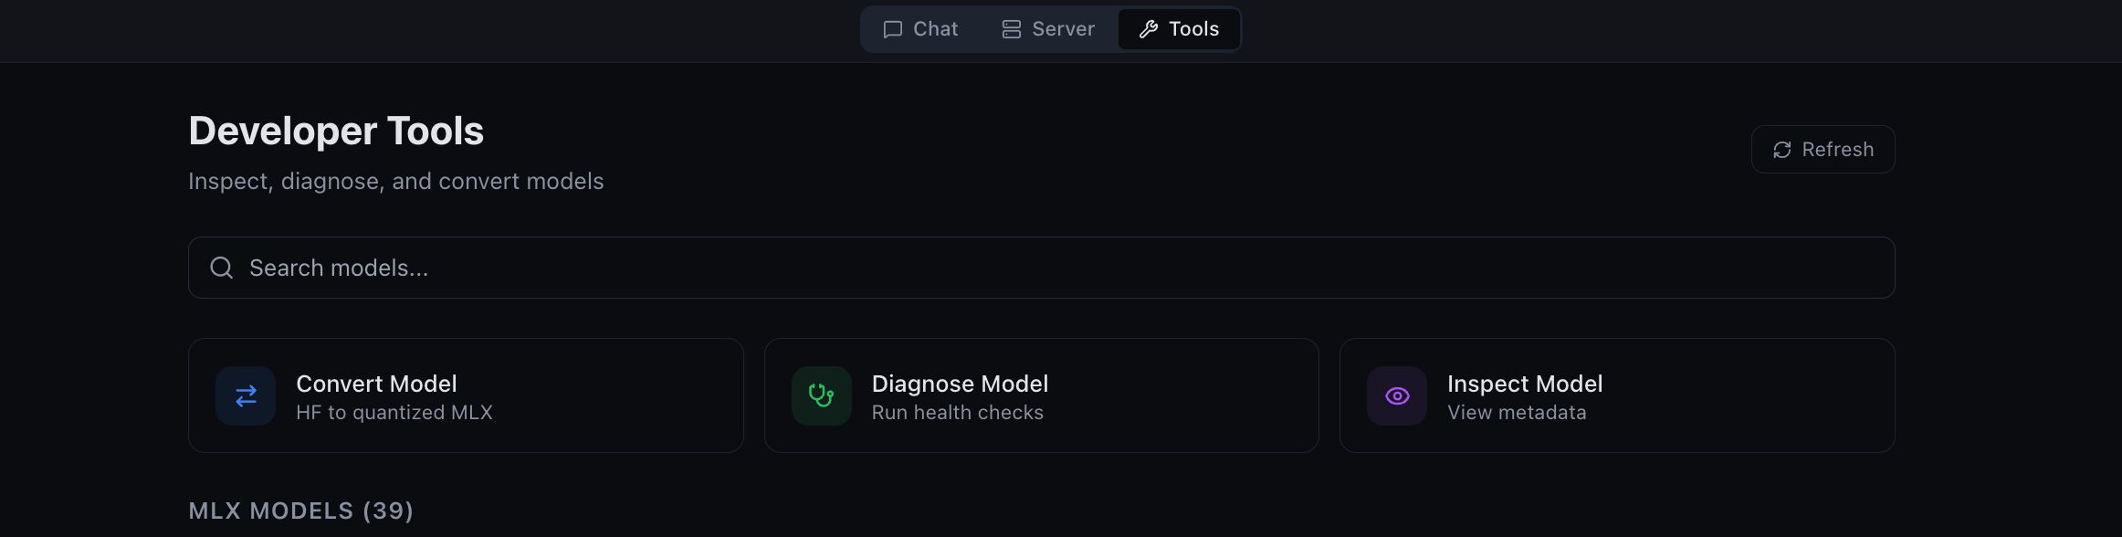The image size is (2122, 537).
Task: Switch to the Server tab
Action: (x=1048, y=28)
